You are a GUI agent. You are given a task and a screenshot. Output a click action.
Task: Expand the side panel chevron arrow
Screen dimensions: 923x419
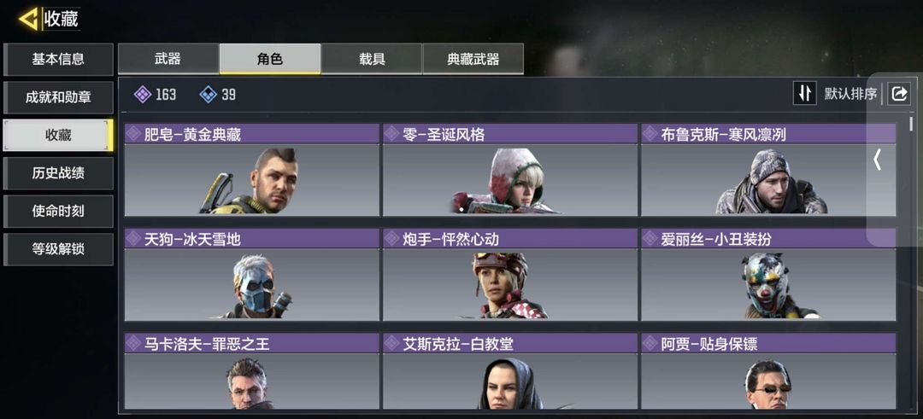coord(877,160)
